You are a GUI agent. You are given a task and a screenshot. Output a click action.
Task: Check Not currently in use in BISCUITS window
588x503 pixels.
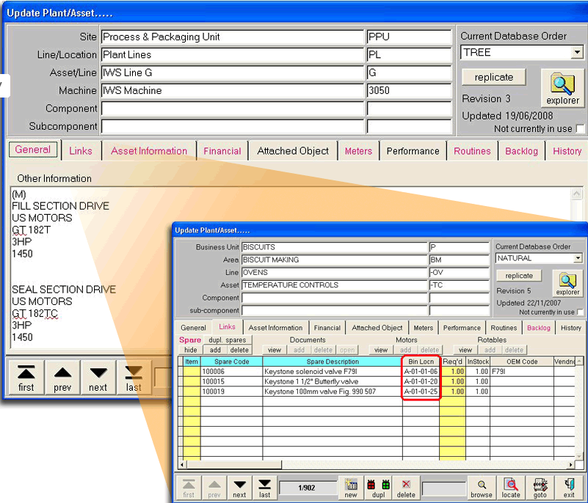(578, 312)
